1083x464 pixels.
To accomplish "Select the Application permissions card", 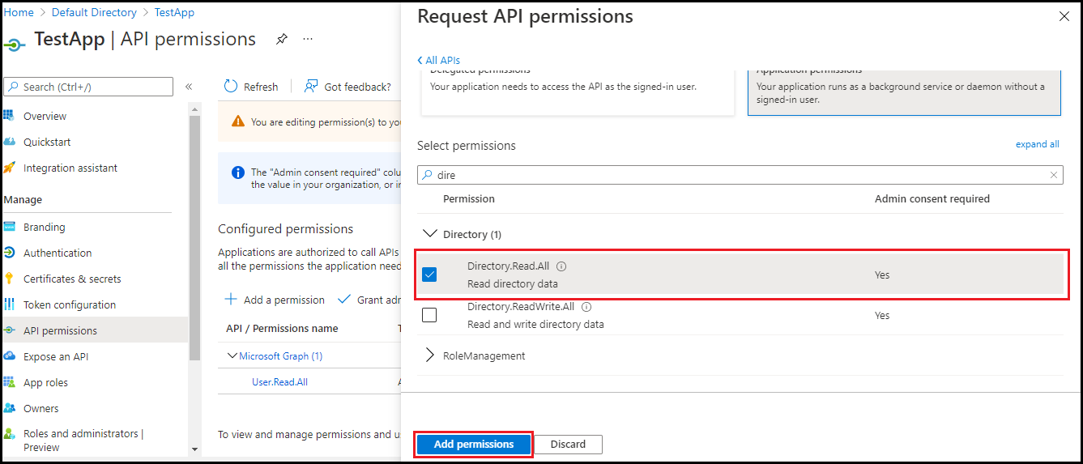I will [x=904, y=87].
